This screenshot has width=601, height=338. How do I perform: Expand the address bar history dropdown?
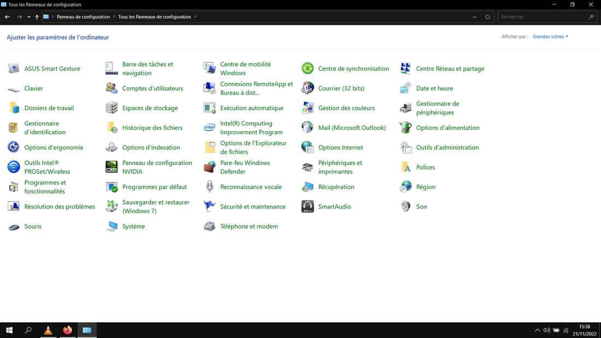pos(474,17)
